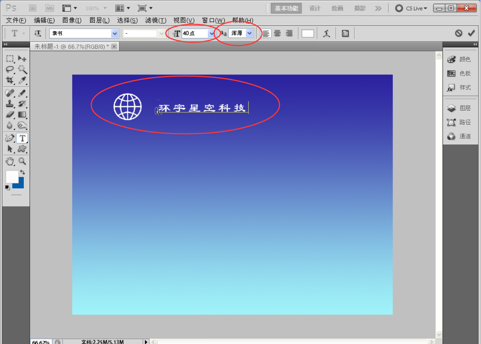Screen dimensions: 481x344
Task: Select the Zoom magnifier tool
Action: (x=22, y=161)
